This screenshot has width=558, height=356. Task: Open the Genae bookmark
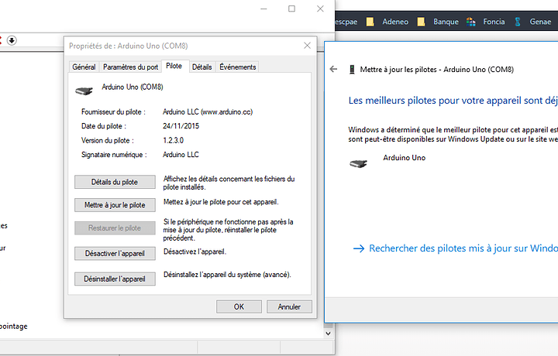pyautogui.click(x=532, y=22)
